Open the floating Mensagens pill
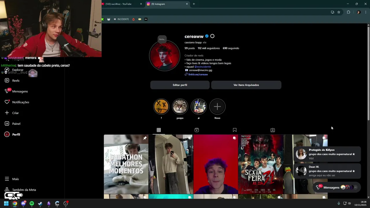Image resolution: width=370 pixels, height=208 pixels. coord(337,187)
